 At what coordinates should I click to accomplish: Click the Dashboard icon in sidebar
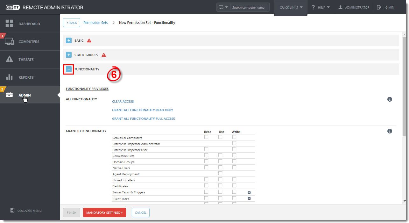pos(9,24)
